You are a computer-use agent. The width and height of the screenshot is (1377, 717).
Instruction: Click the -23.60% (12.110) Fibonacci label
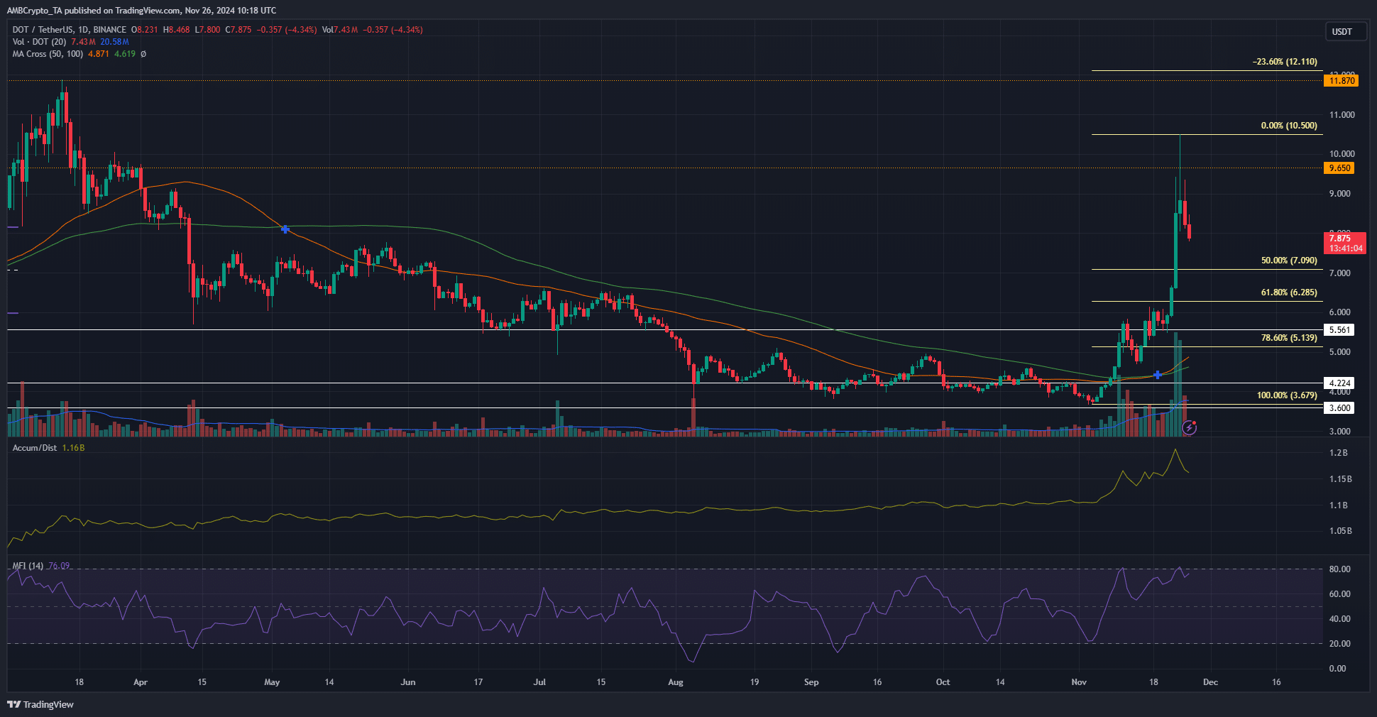click(x=1285, y=62)
